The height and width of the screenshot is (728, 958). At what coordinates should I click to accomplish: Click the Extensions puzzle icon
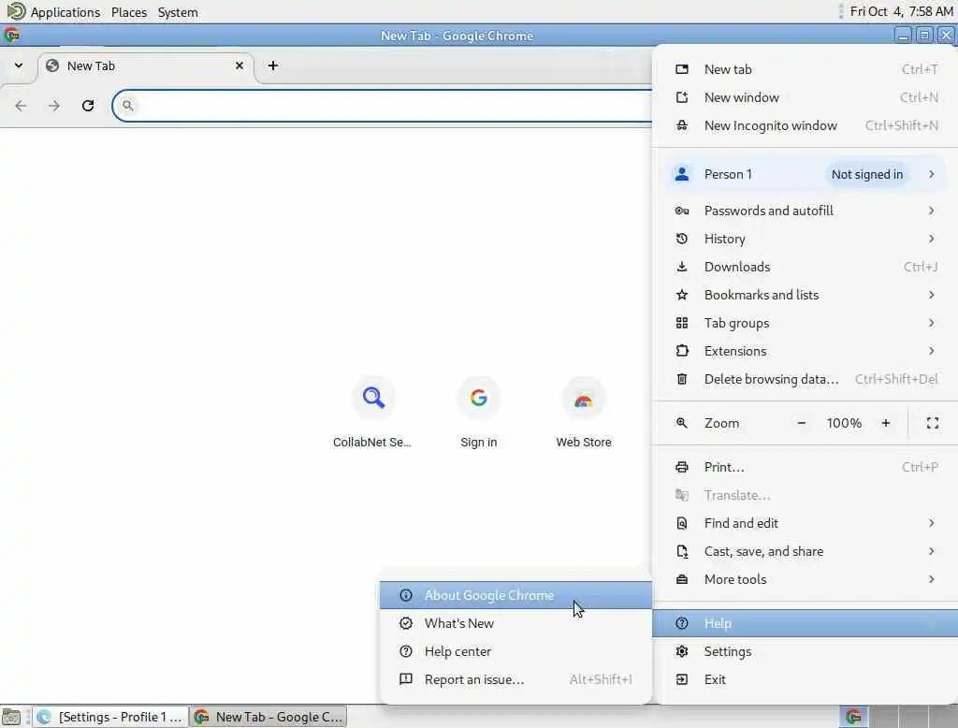tap(682, 351)
